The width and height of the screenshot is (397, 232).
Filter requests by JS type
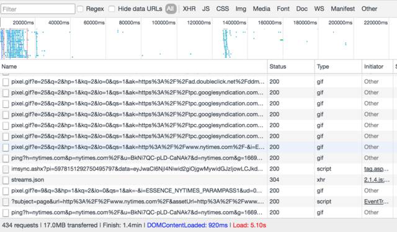click(x=206, y=9)
